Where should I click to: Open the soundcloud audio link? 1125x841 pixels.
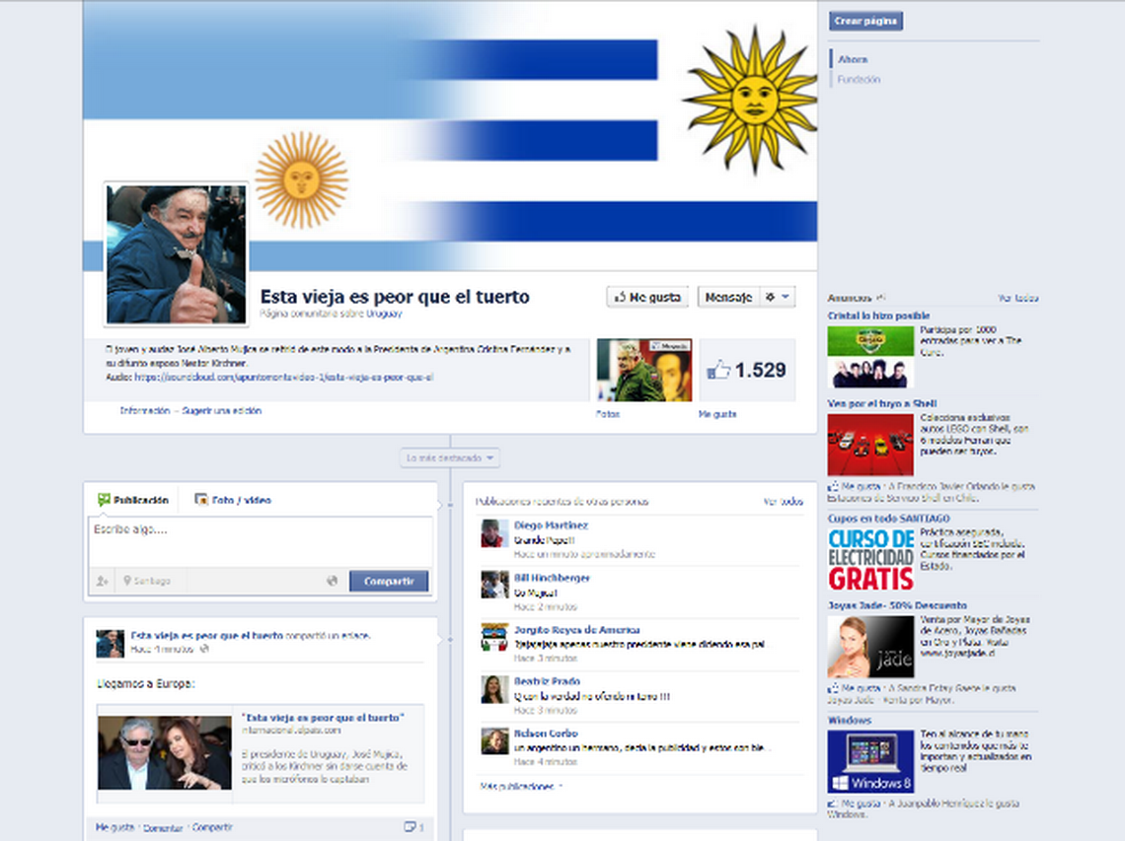click(284, 378)
